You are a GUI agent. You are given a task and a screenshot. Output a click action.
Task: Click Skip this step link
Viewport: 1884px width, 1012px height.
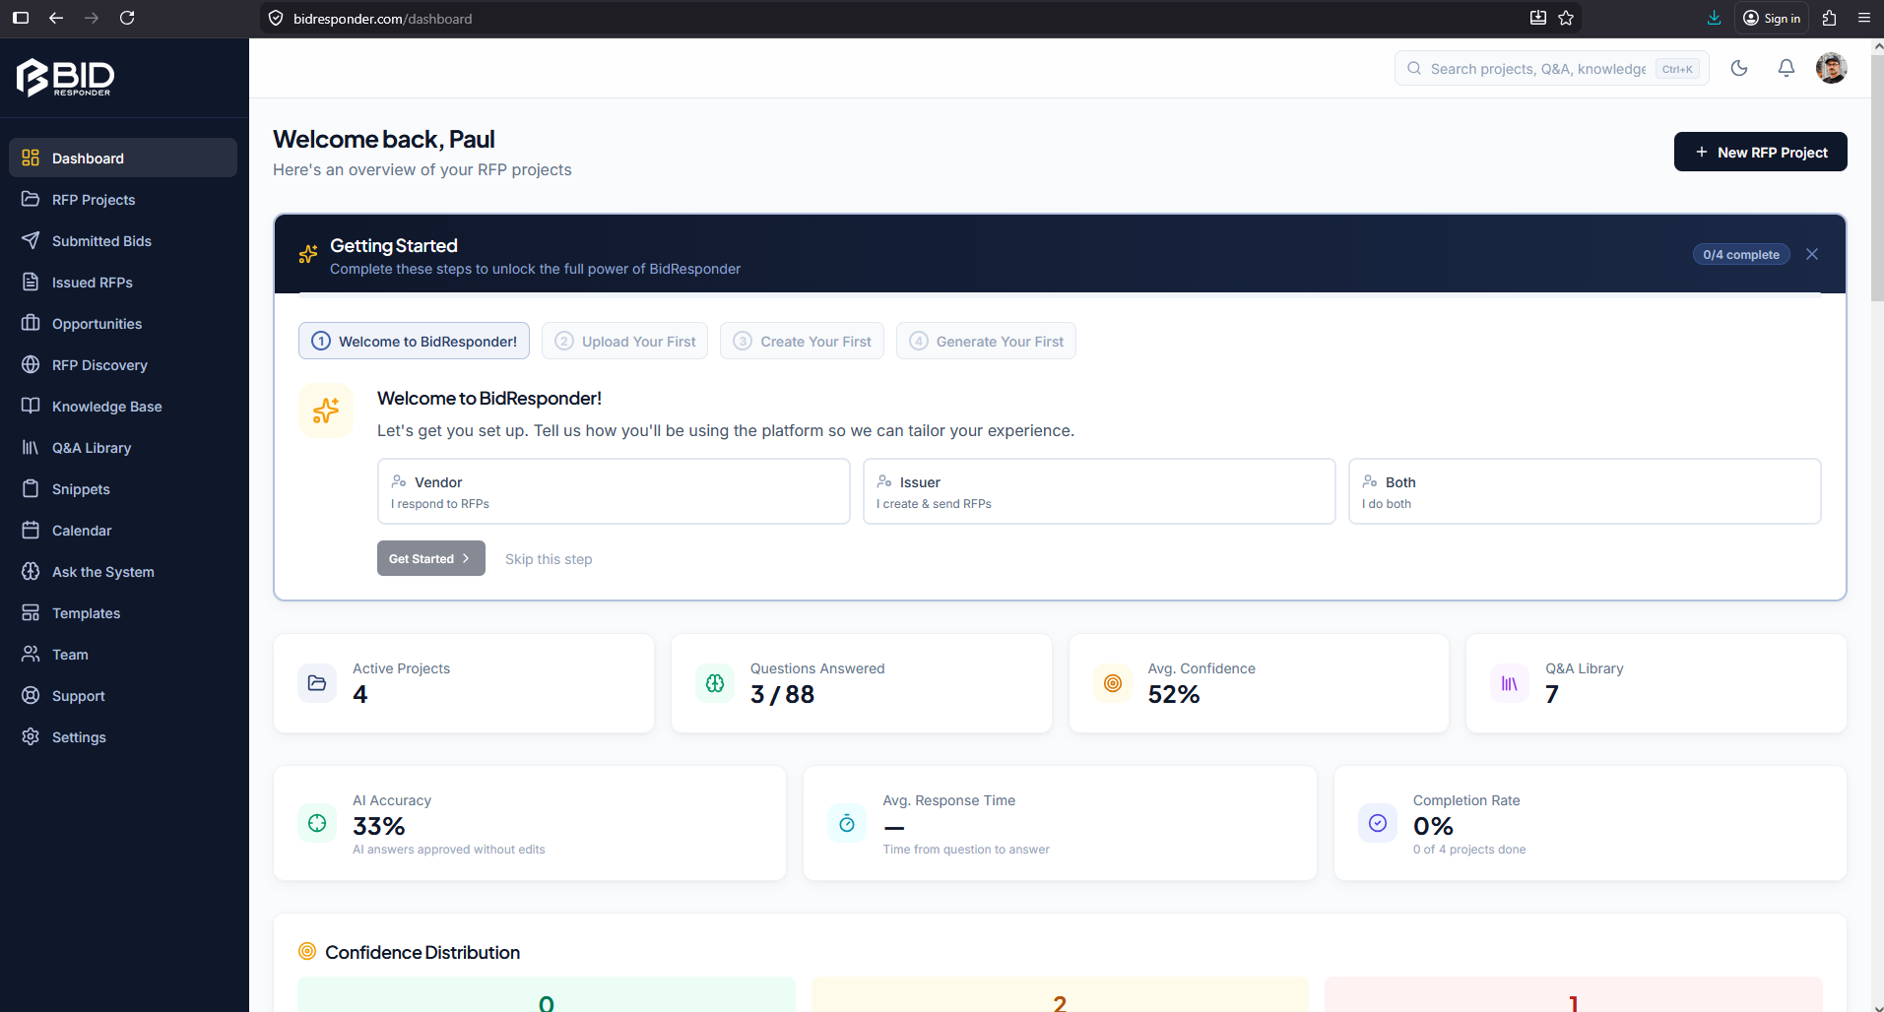coord(549,559)
